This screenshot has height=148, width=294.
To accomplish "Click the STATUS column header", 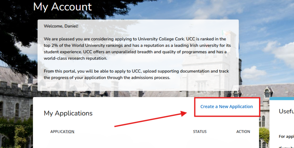I will (x=200, y=132).
